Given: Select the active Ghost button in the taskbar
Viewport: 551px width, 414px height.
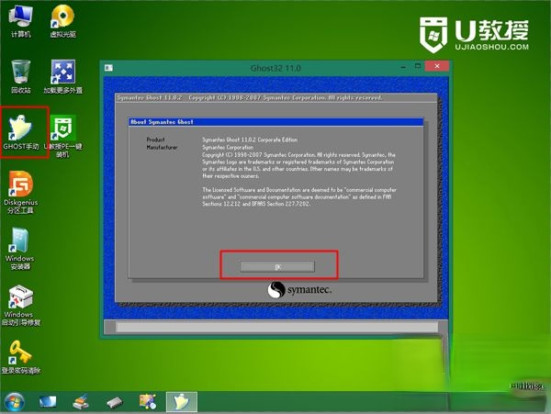Looking at the screenshot, I should 181,402.
